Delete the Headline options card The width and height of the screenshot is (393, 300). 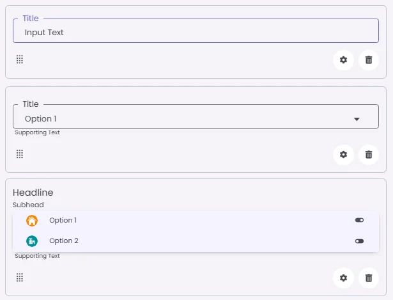point(369,278)
